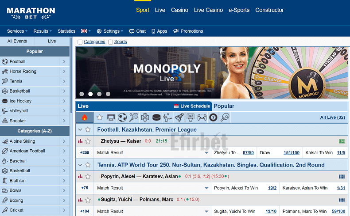This screenshot has height=216, width=350.
Task: Open the language flag dropdown
Action: 86,31
